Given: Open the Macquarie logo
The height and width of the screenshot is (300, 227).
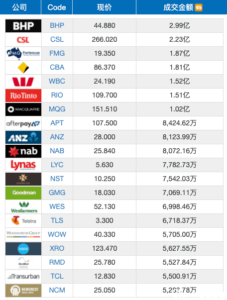Looking at the screenshot, I should click(23, 109).
